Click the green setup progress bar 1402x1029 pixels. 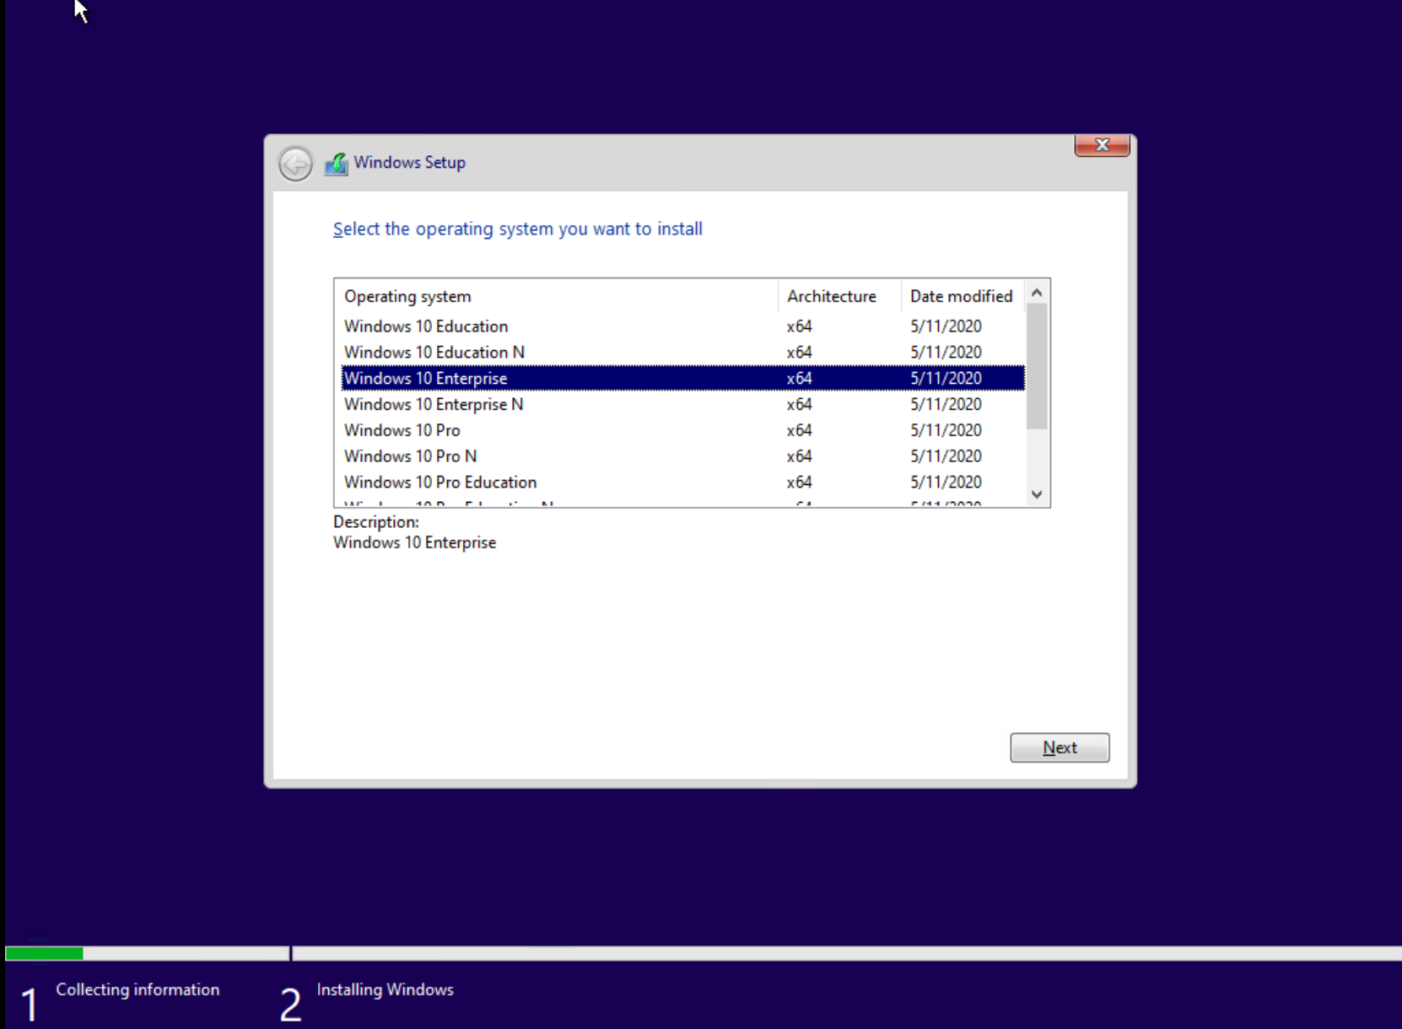point(44,953)
